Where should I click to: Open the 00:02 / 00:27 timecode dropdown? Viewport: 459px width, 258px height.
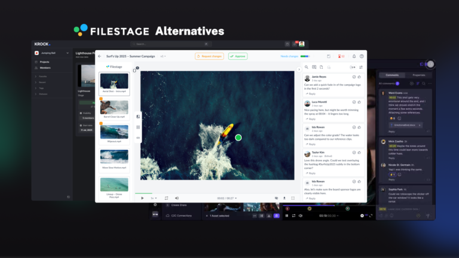227,198
